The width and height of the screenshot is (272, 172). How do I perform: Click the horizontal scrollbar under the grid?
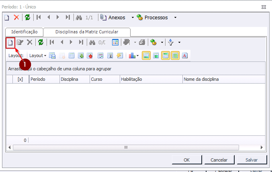click(x=125, y=147)
